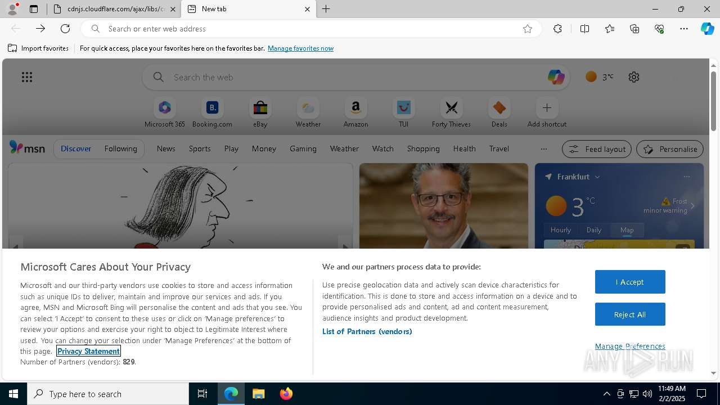720x405 pixels.
Task: Open the Edge profile icon
Action: tap(12, 9)
